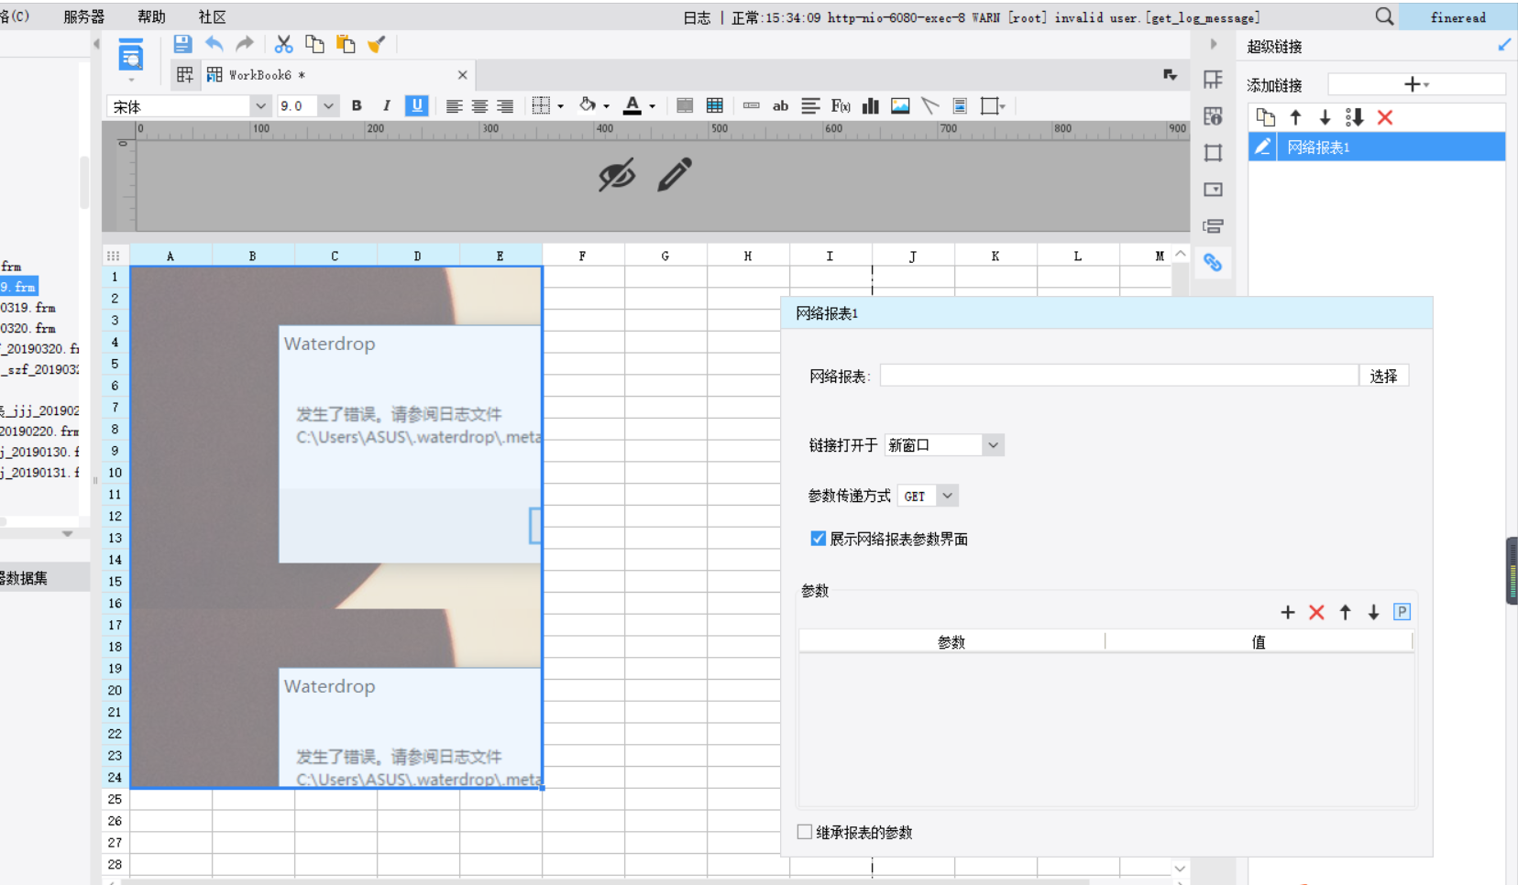This screenshot has height=885, width=1518.
Task: Open the 宋体 font family dropdown
Action: [260, 106]
